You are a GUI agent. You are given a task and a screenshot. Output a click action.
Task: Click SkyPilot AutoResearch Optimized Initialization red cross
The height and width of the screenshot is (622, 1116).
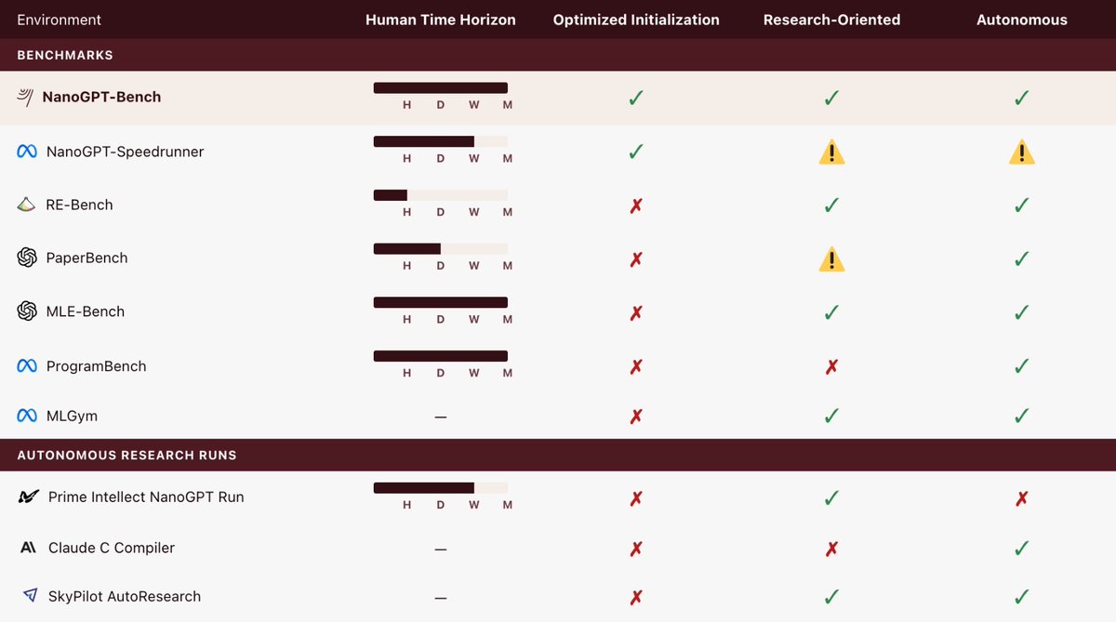(636, 597)
